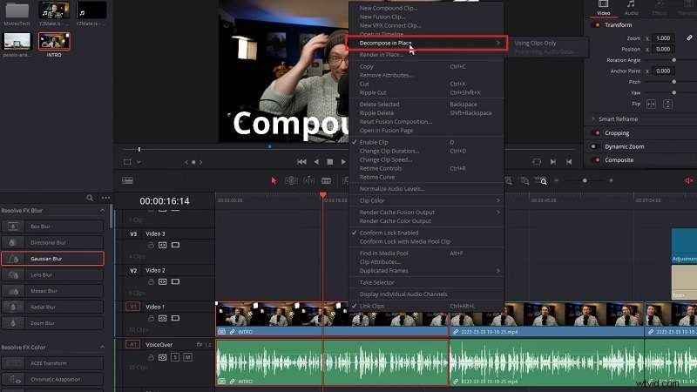Jump to next clip in viewer
Image resolution: width=697 pixels, height=392 pixels.
click(x=553, y=162)
